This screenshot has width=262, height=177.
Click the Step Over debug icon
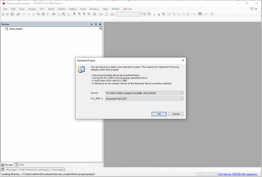169,14
